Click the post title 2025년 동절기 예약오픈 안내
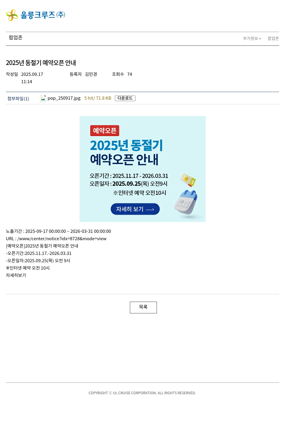The width and height of the screenshot is (285, 421). pyautogui.click(x=41, y=63)
